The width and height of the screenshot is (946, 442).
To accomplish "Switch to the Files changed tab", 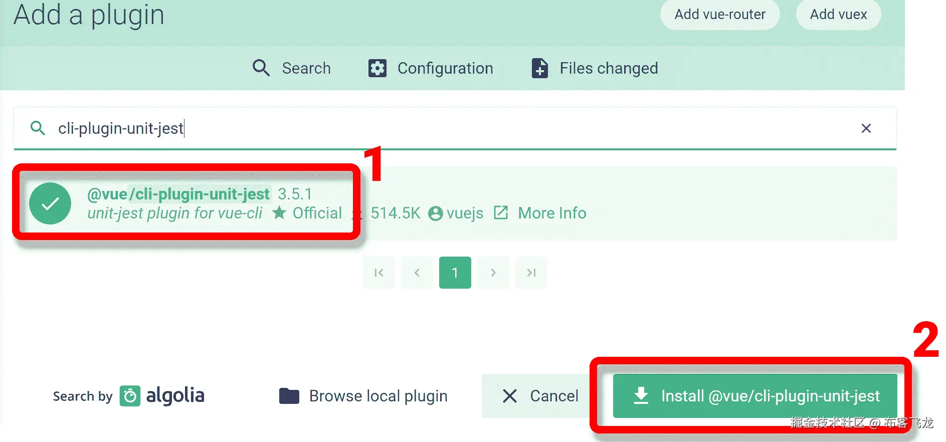I will [x=595, y=68].
